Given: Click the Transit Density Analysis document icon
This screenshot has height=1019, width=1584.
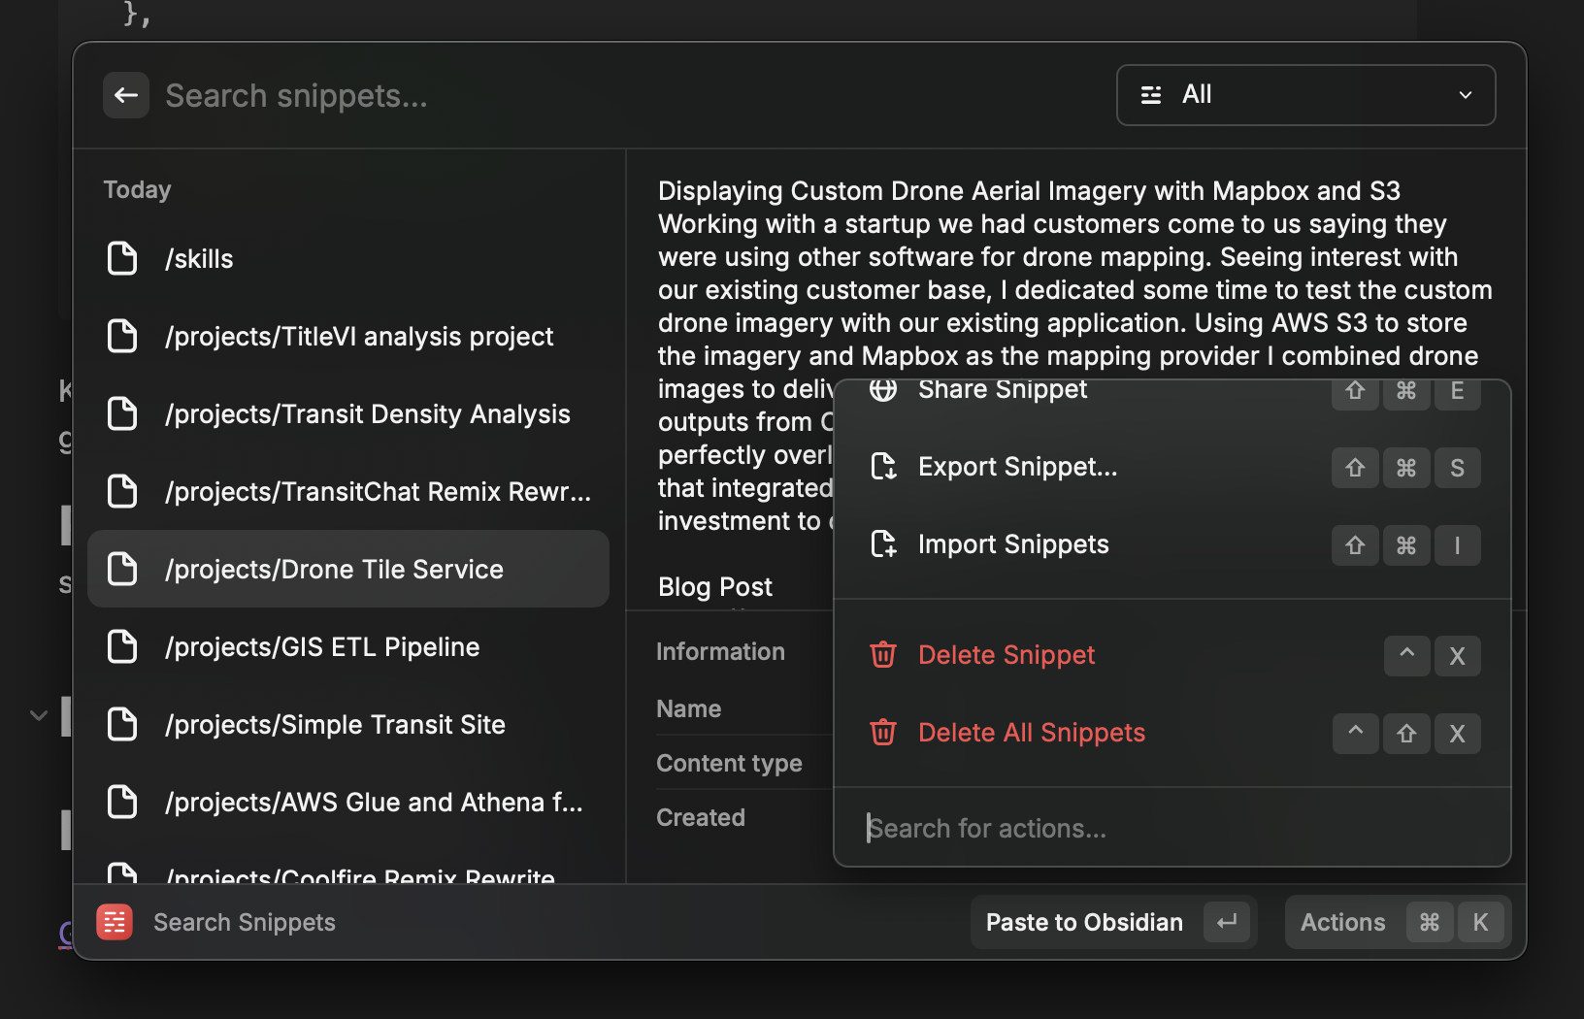Looking at the screenshot, I should 122,413.
